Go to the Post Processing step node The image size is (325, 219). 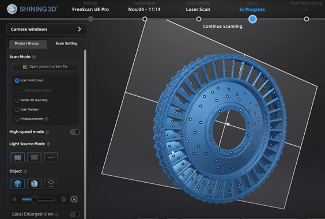[307, 19]
